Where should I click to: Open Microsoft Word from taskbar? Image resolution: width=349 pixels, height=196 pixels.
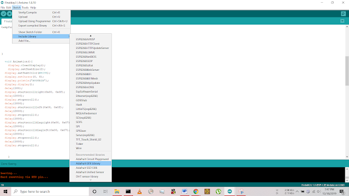tap(184, 191)
